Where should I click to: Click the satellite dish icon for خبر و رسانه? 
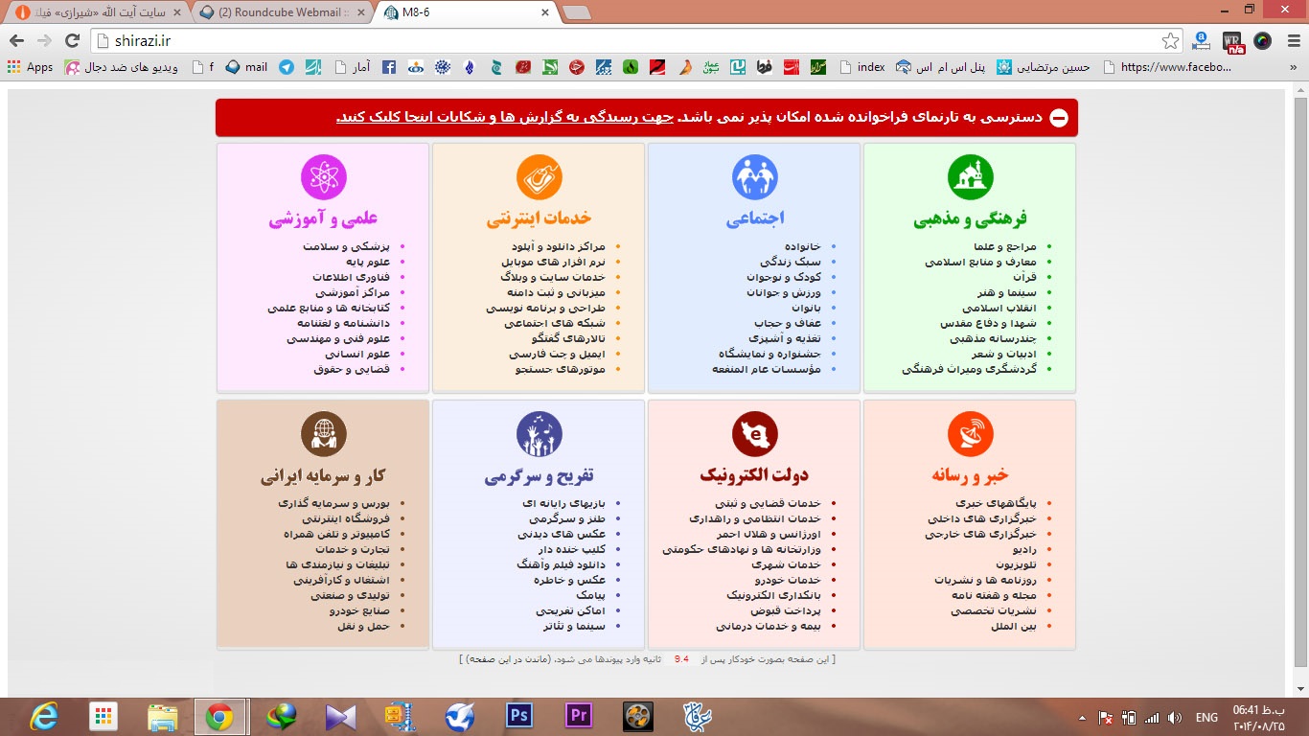[x=970, y=434]
